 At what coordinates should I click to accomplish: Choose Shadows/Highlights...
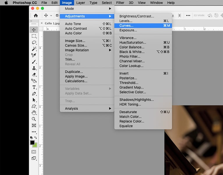143,100
